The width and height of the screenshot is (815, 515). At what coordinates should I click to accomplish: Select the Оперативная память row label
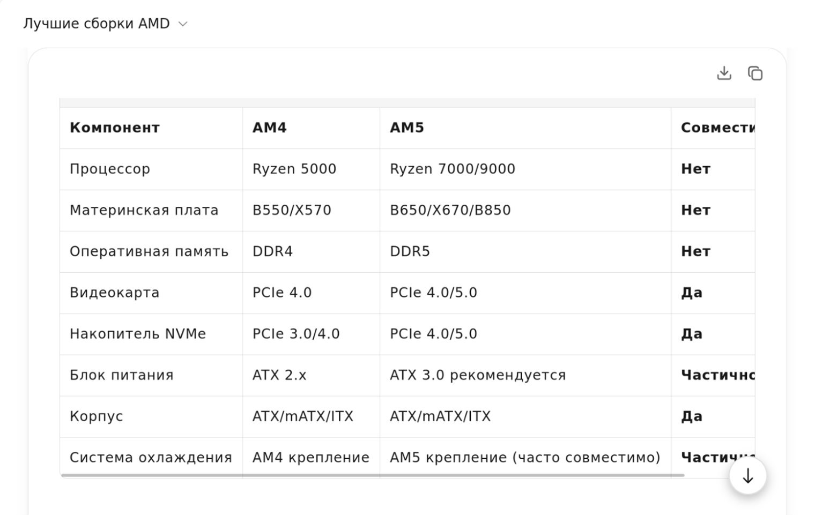click(149, 251)
